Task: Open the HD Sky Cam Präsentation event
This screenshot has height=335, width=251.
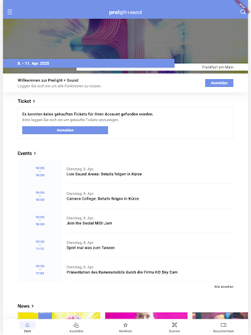Action: 125,270
